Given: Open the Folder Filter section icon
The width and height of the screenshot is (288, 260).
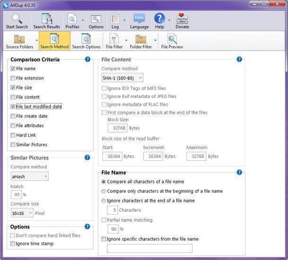Looking at the screenshot, I should click(141, 39).
